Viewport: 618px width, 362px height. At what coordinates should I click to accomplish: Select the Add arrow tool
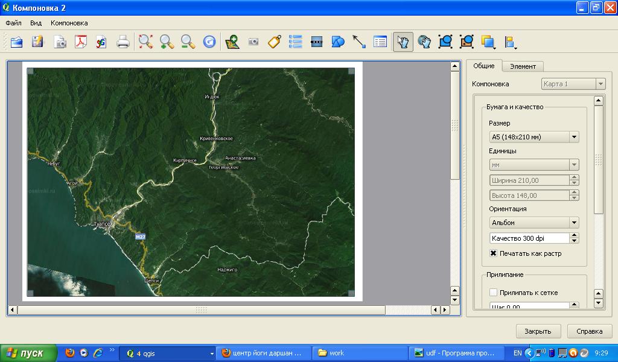[359, 42]
